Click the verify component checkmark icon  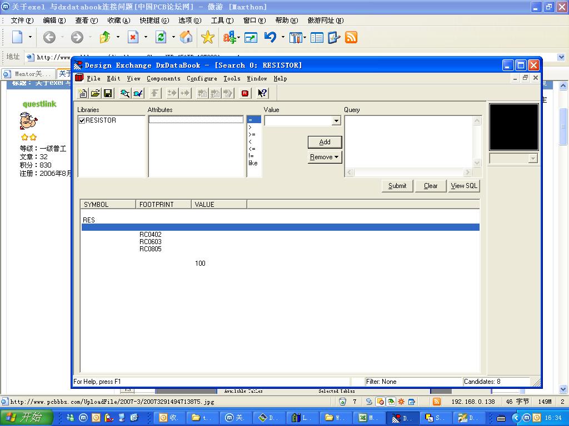(x=138, y=93)
